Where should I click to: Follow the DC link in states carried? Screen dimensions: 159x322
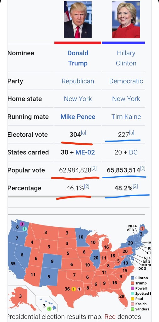pos(133,153)
